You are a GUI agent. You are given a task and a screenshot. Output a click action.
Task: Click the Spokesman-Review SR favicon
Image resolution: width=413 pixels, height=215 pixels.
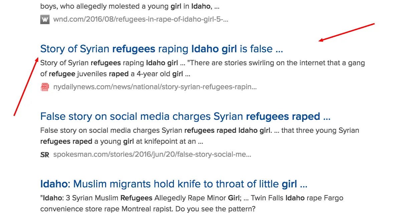pyautogui.click(x=45, y=154)
